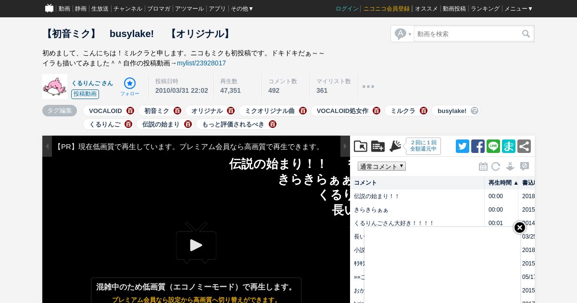The width and height of the screenshot is (577, 303).
Task: Open dictionary icon for ミクオリジナル曲 tag
Action: click(303, 111)
